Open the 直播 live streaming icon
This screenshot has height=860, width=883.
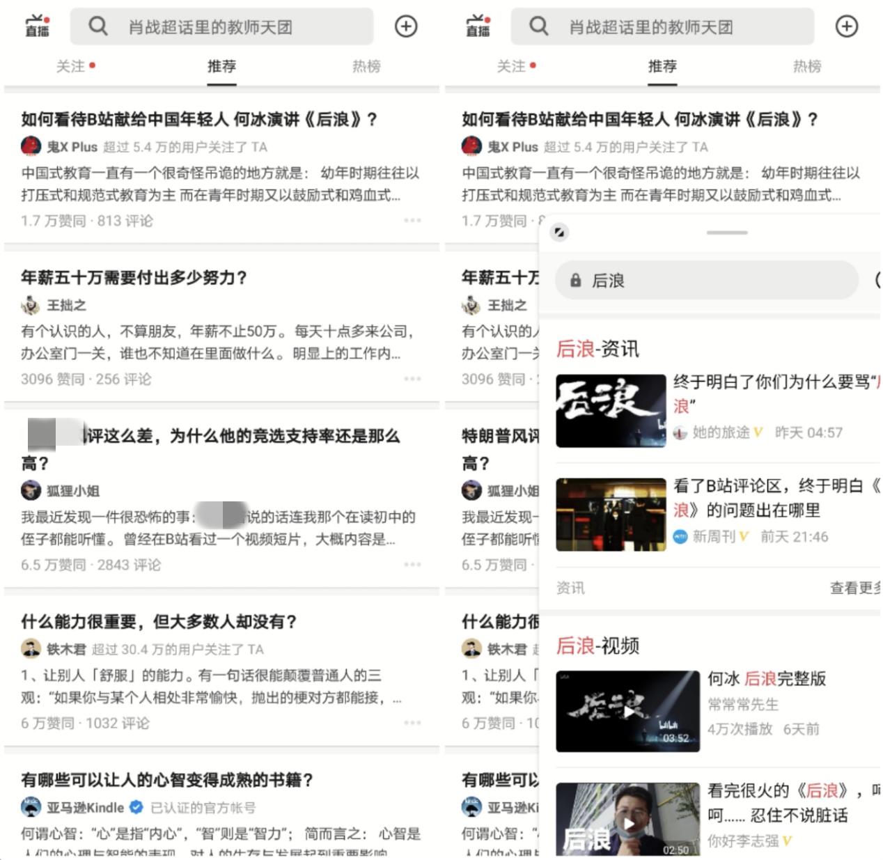[36, 26]
